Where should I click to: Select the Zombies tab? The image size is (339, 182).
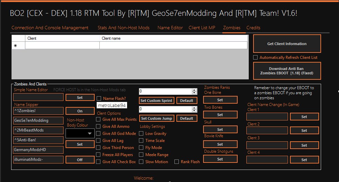click(232, 28)
